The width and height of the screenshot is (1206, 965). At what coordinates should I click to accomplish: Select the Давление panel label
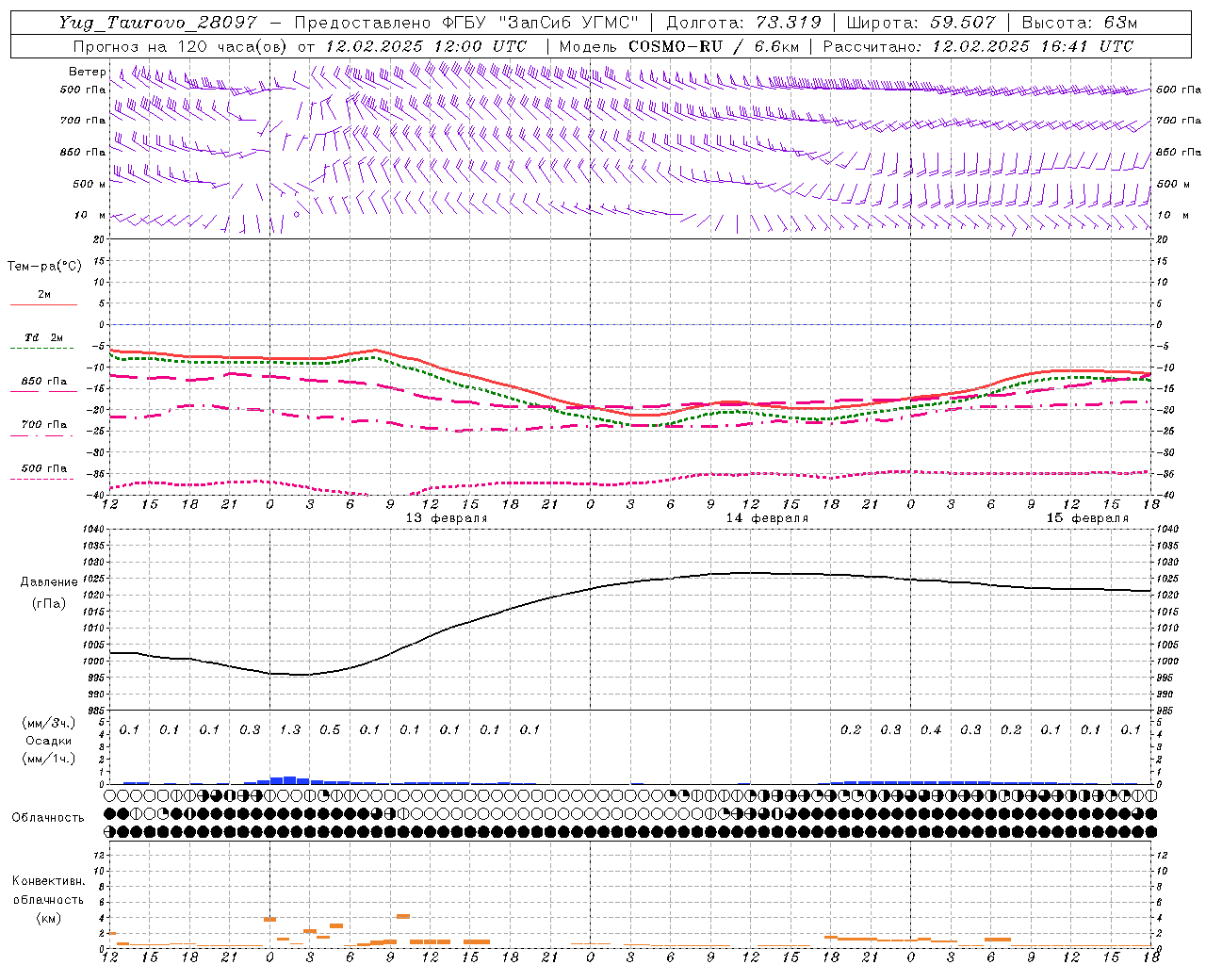click(48, 582)
